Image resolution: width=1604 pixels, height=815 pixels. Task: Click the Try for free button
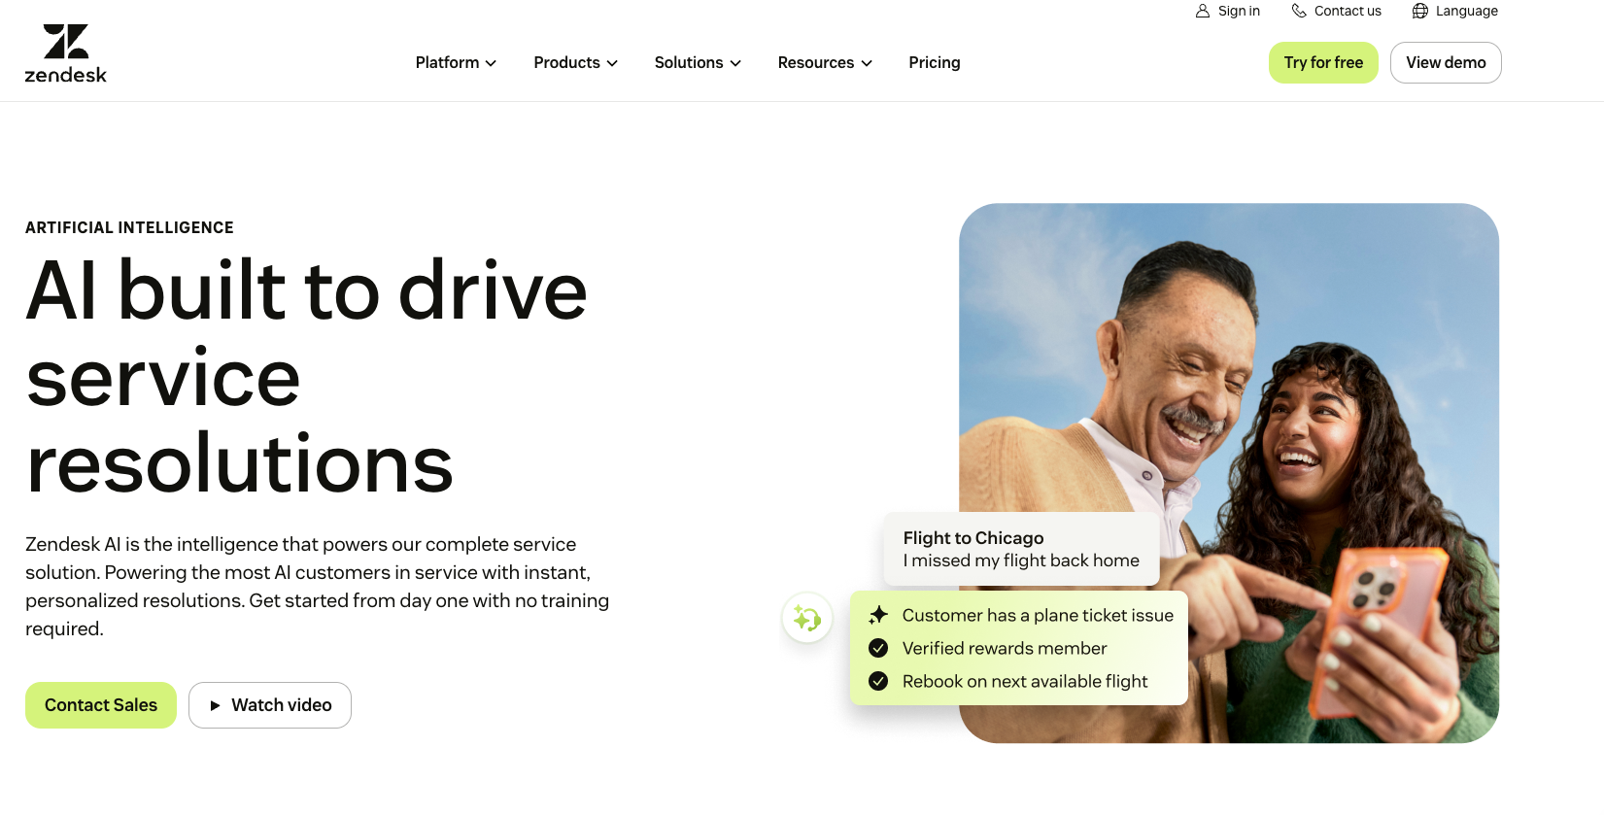tap(1323, 62)
